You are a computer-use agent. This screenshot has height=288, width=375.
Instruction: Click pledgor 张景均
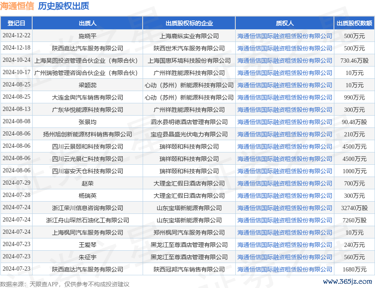(88, 122)
